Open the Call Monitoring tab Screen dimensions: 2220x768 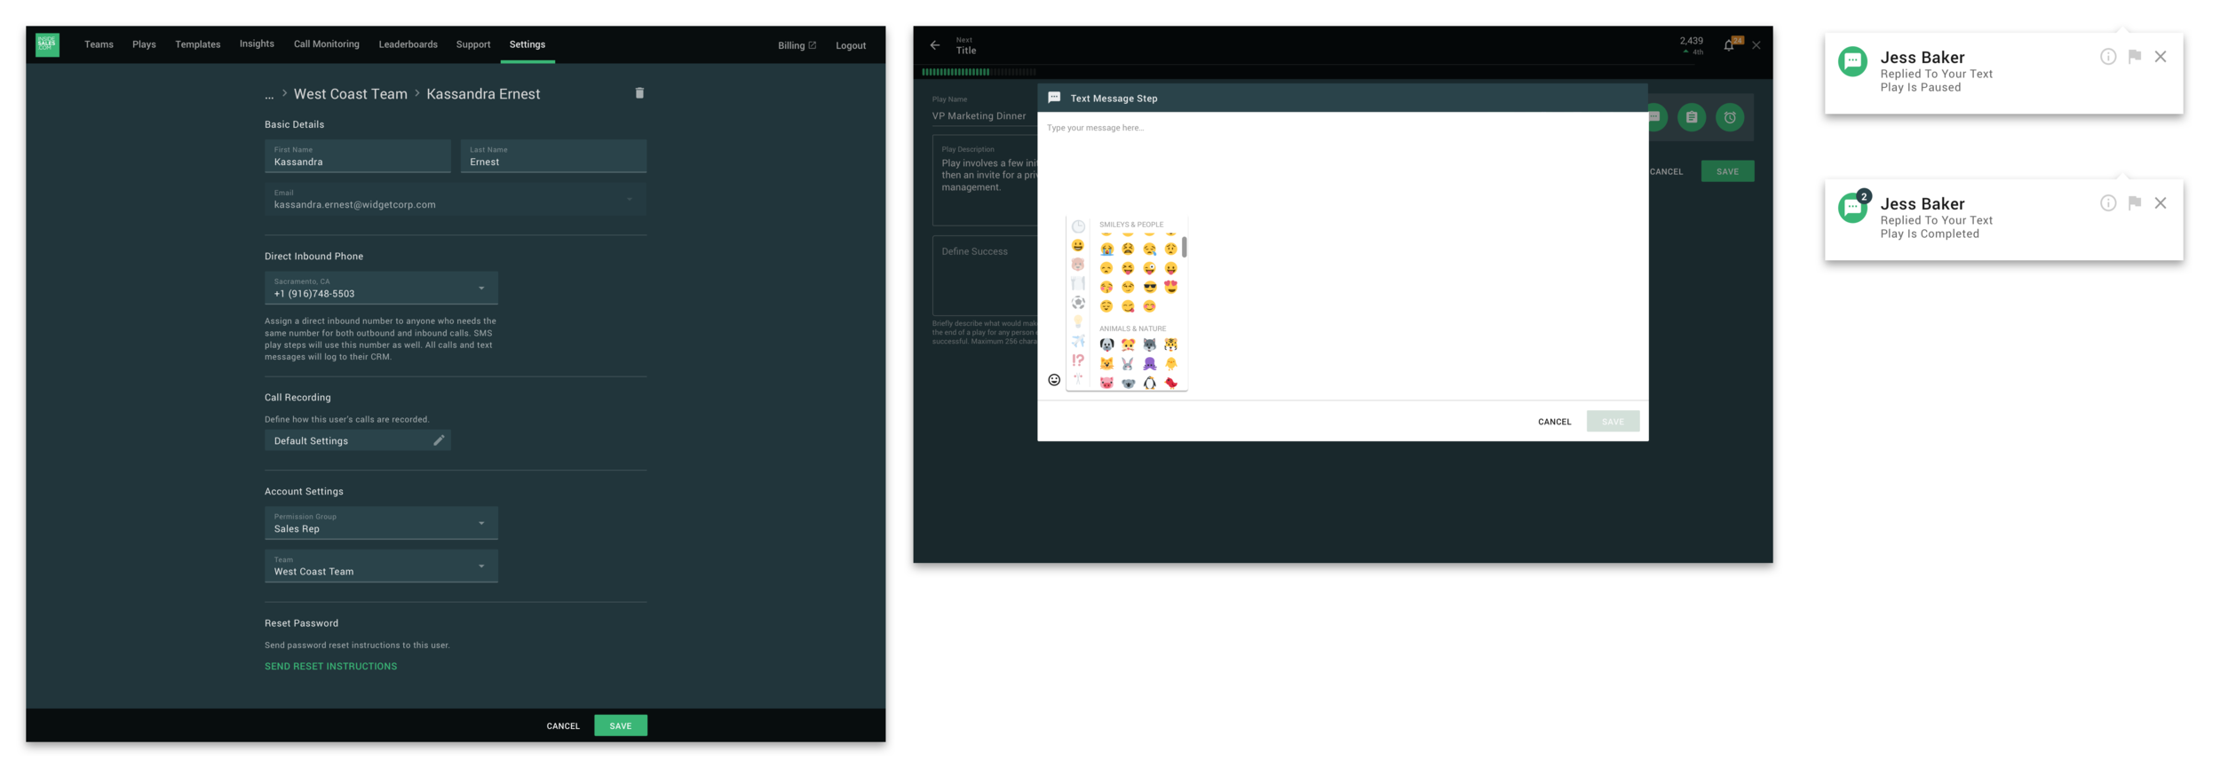(x=327, y=44)
